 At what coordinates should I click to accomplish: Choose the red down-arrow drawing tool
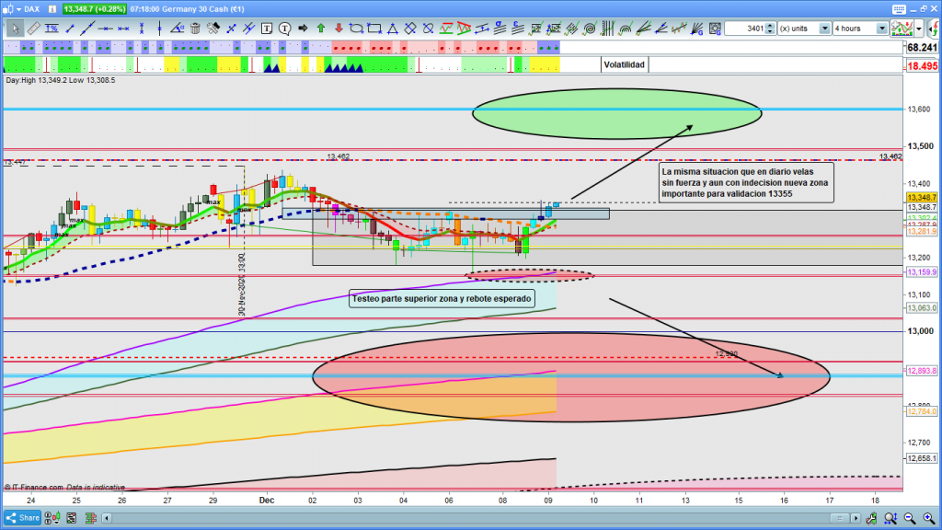pyautogui.click(x=337, y=29)
